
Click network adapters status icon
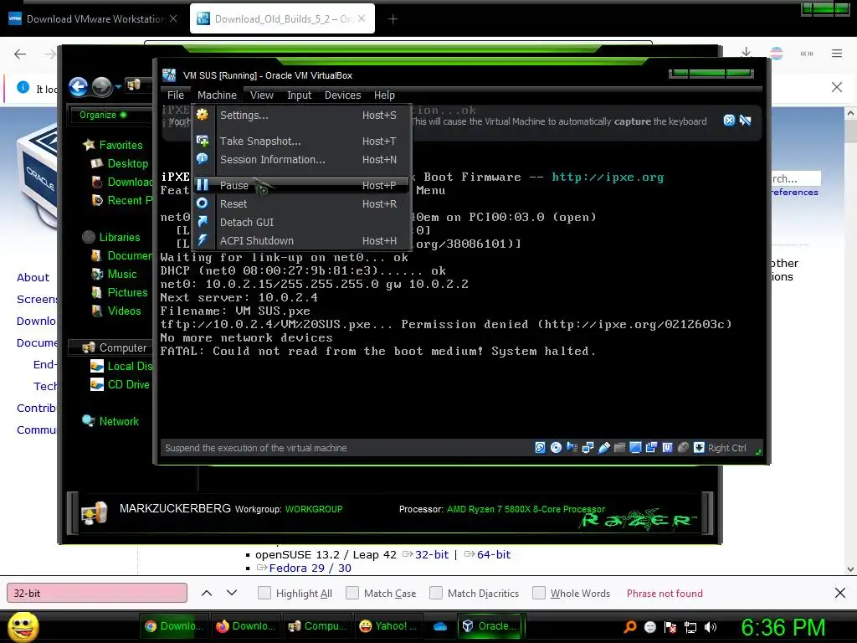click(x=588, y=448)
